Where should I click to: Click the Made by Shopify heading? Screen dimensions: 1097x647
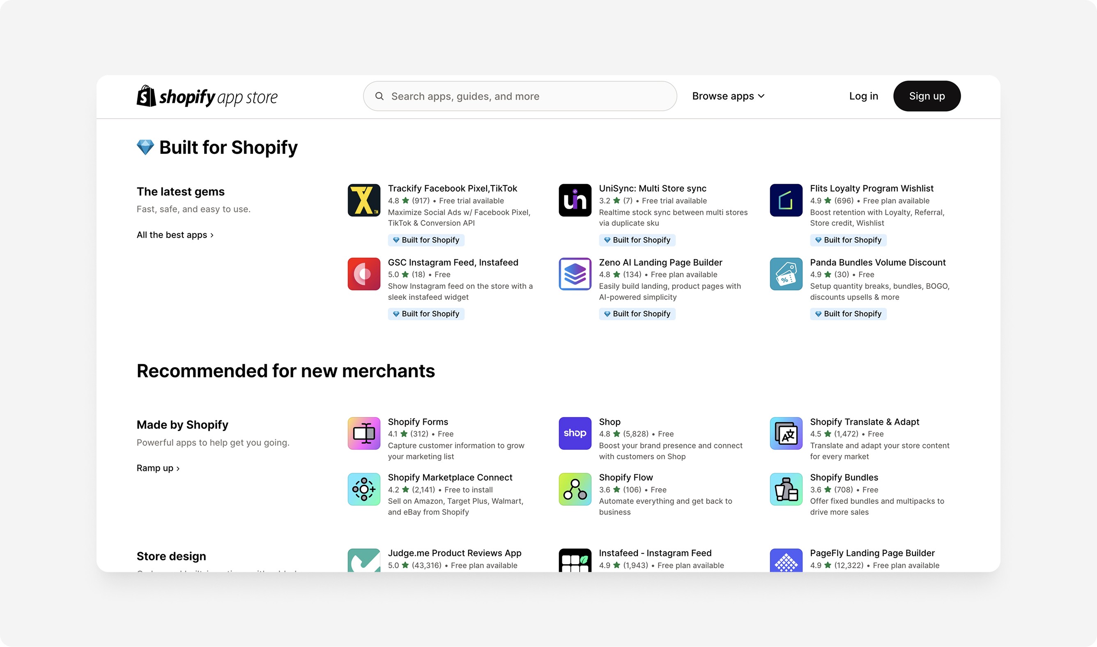coord(182,425)
